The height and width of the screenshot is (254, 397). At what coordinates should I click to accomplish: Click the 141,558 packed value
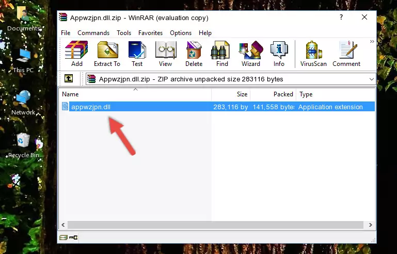click(274, 107)
